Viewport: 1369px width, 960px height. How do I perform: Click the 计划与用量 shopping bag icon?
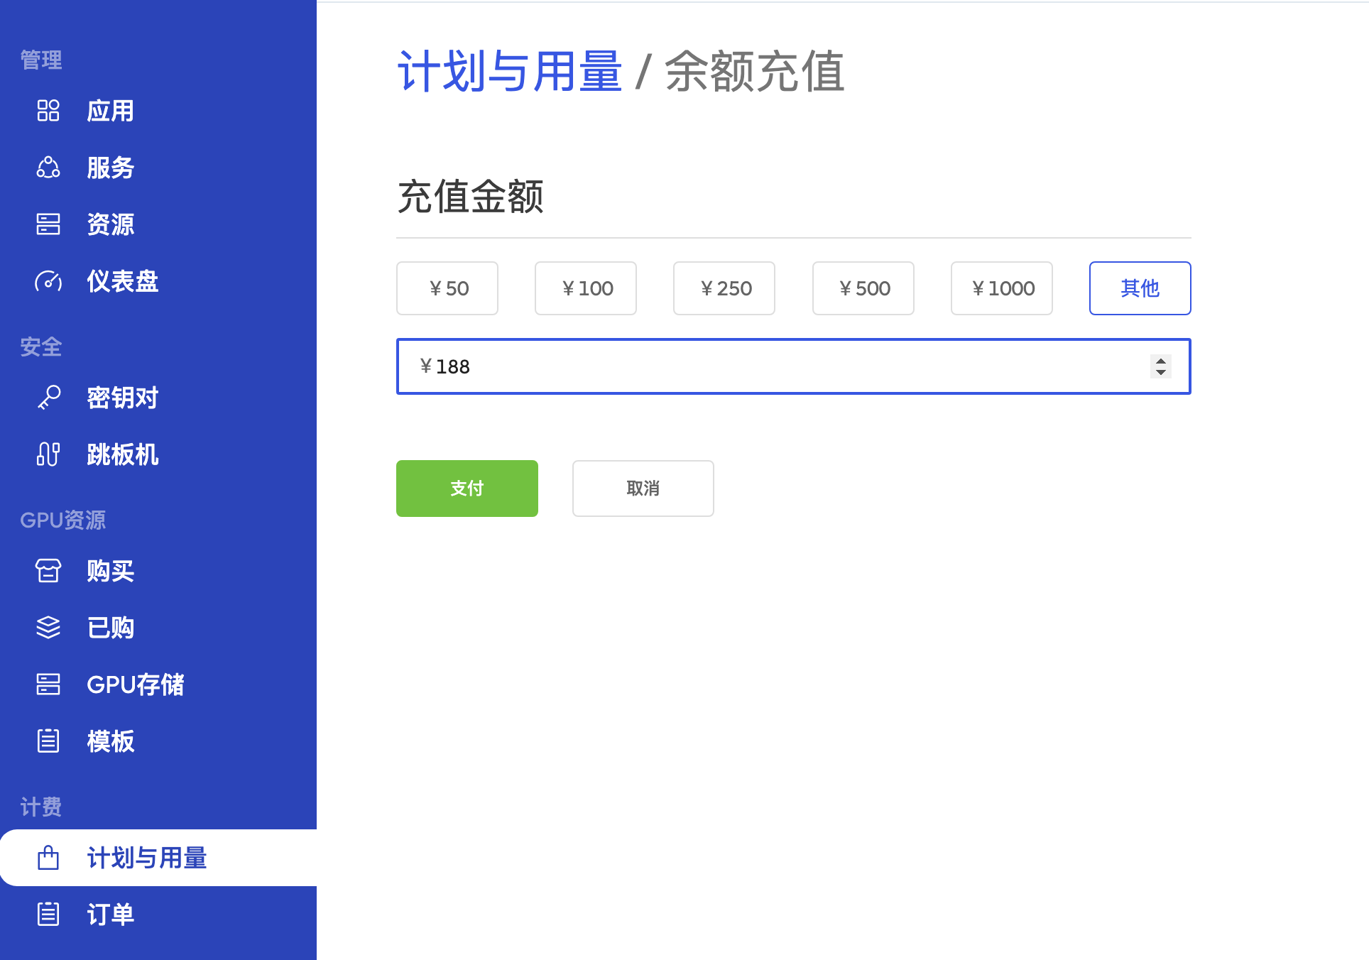click(x=48, y=858)
